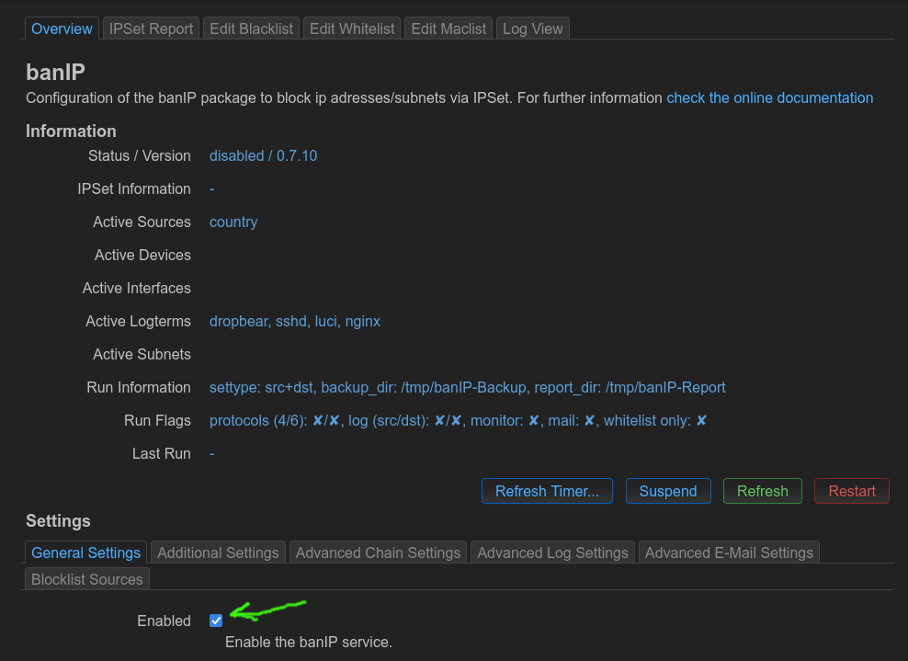
Task: Stay on the Overview tab
Action: (x=62, y=28)
